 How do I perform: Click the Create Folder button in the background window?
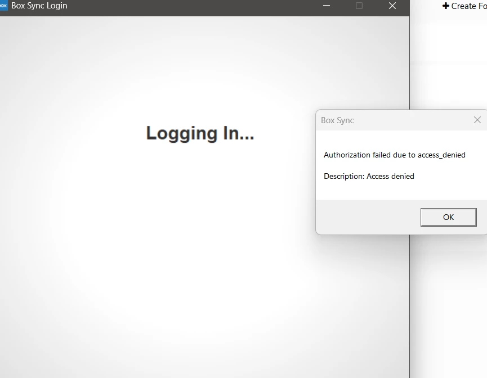pos(464,6)
